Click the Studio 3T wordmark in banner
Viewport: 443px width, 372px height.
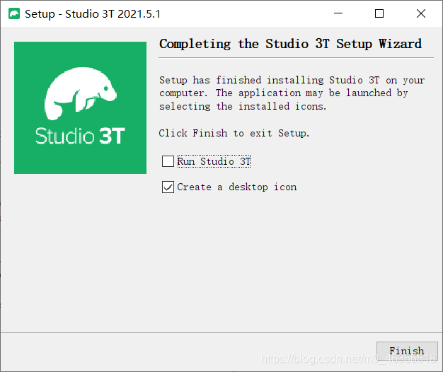80,136
